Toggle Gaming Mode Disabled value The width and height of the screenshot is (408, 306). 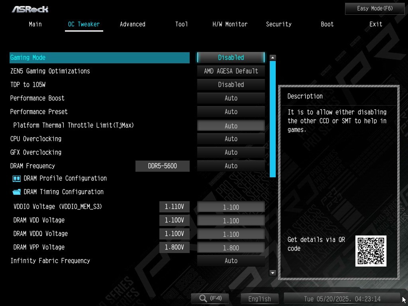pos(231,57)
